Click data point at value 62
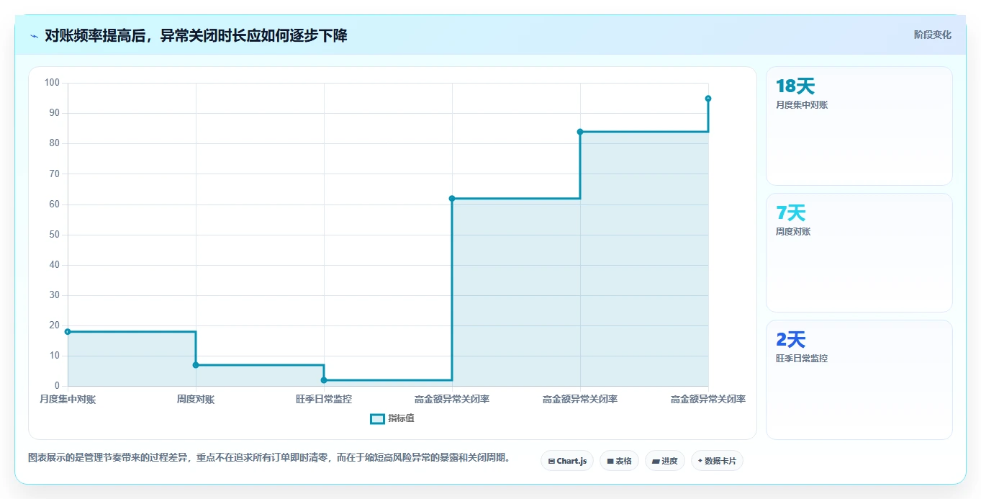 [452, 199]
